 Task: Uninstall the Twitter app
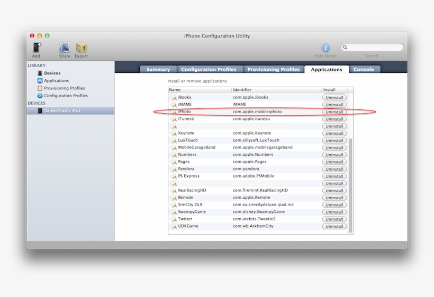(334, 219)
